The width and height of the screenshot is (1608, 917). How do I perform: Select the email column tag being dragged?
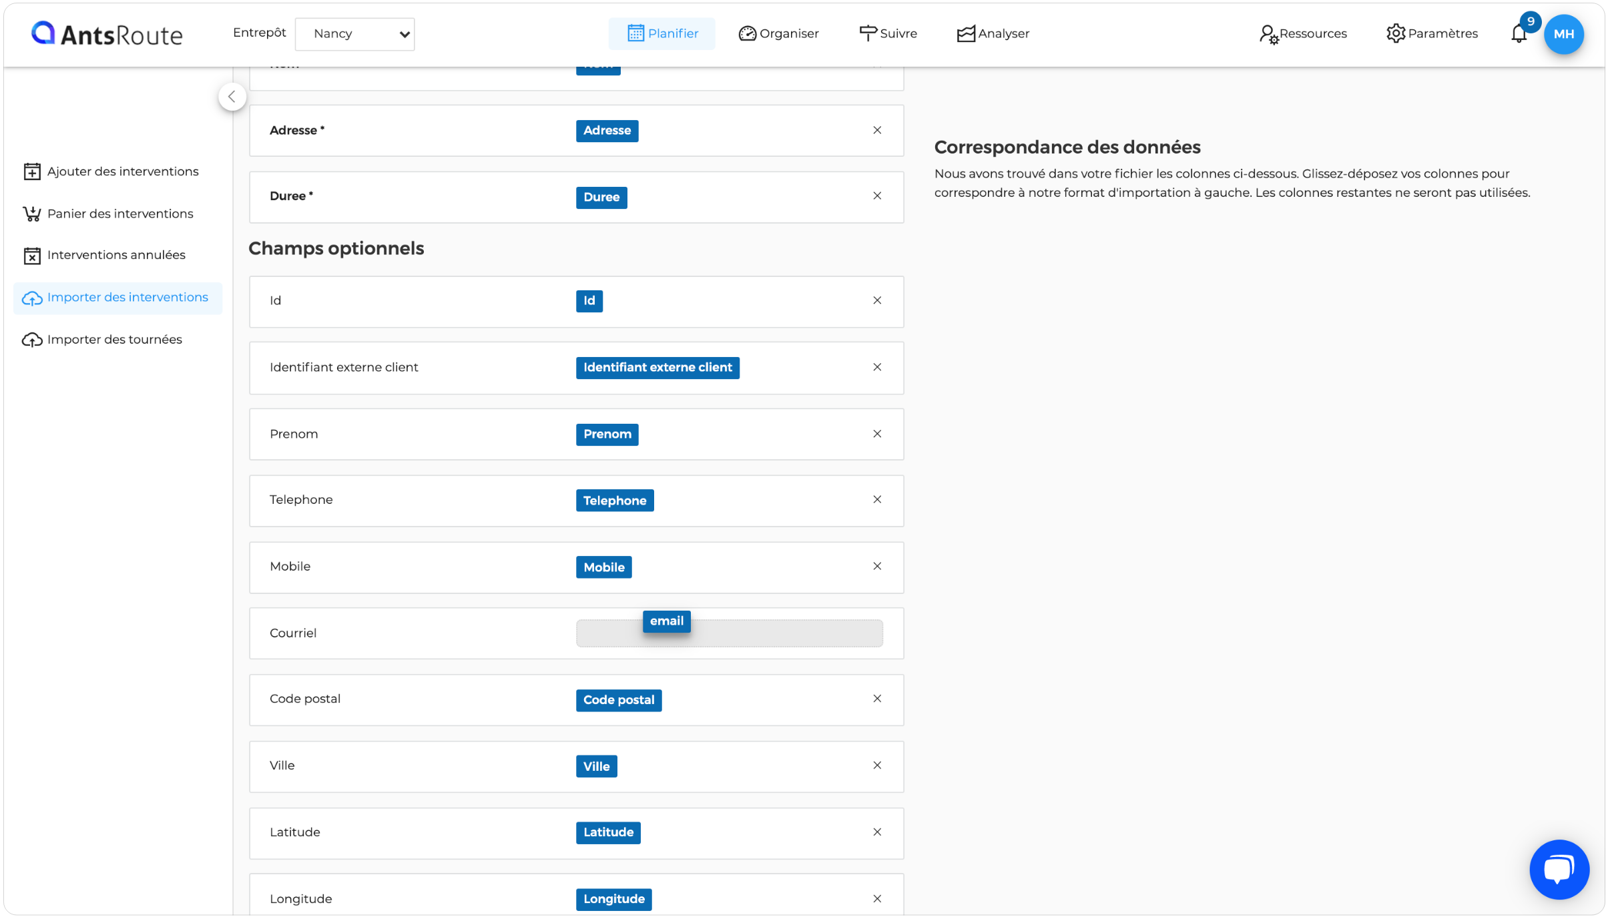[667, 621]
